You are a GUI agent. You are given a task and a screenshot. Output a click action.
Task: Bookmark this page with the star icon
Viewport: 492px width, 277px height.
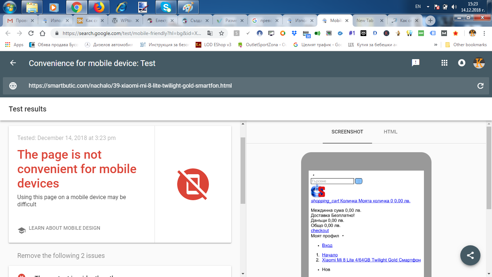click(x=222, y=33)
